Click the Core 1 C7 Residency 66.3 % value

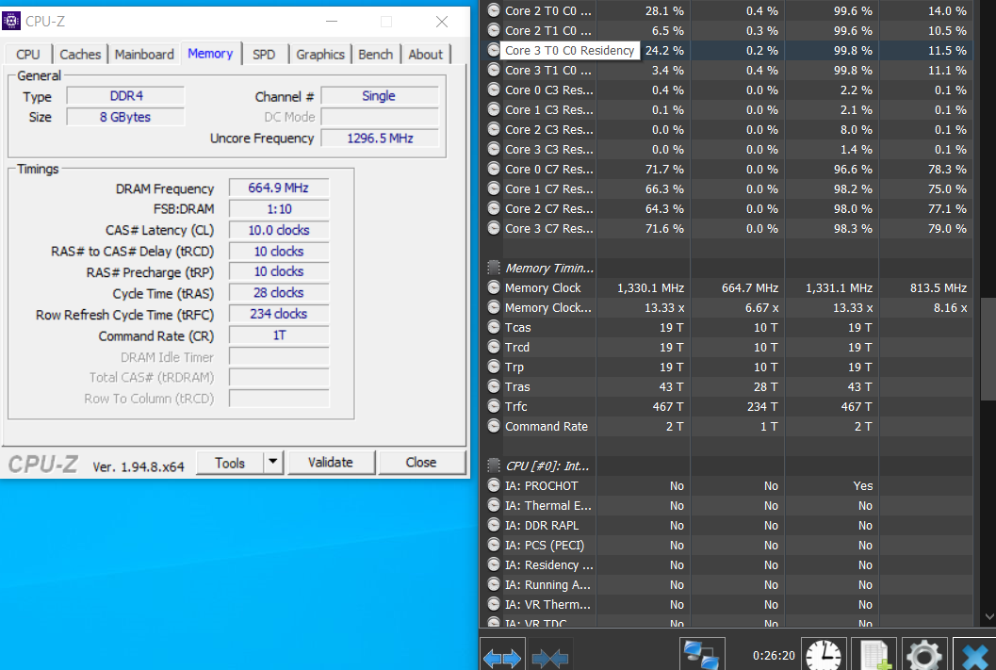coord(664,189)
